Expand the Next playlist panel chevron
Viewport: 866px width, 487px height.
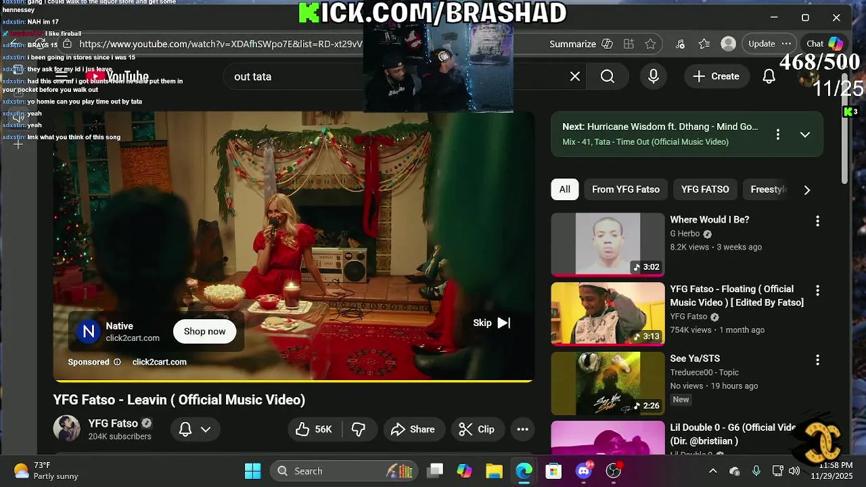(805, 135)
